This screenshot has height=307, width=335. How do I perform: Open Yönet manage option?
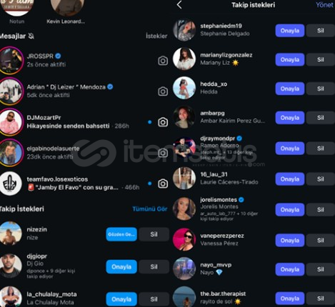(325, 5)
